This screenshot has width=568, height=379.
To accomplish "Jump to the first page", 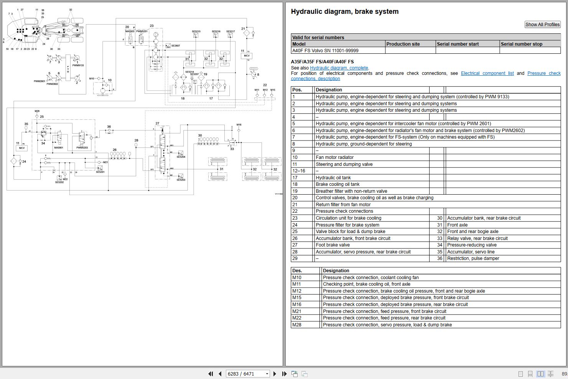I will tap(211, 374).
